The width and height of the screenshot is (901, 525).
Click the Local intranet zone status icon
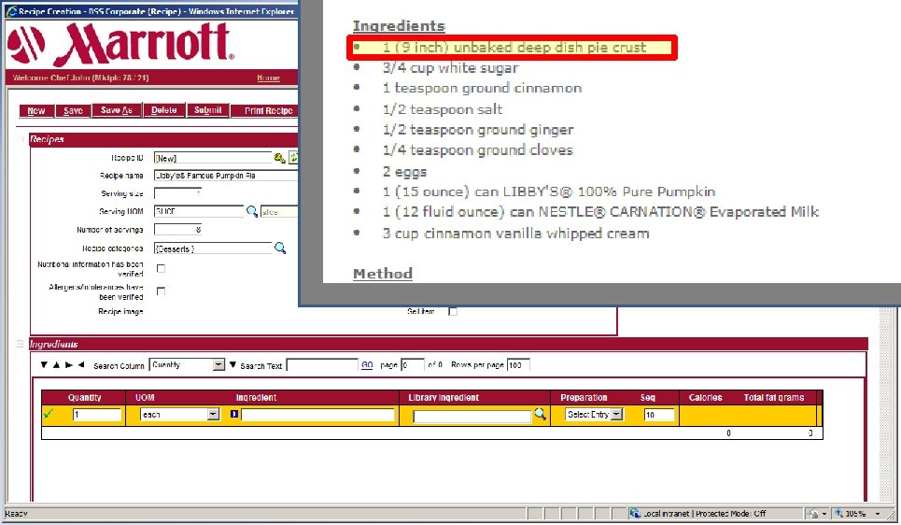(635, 513)
